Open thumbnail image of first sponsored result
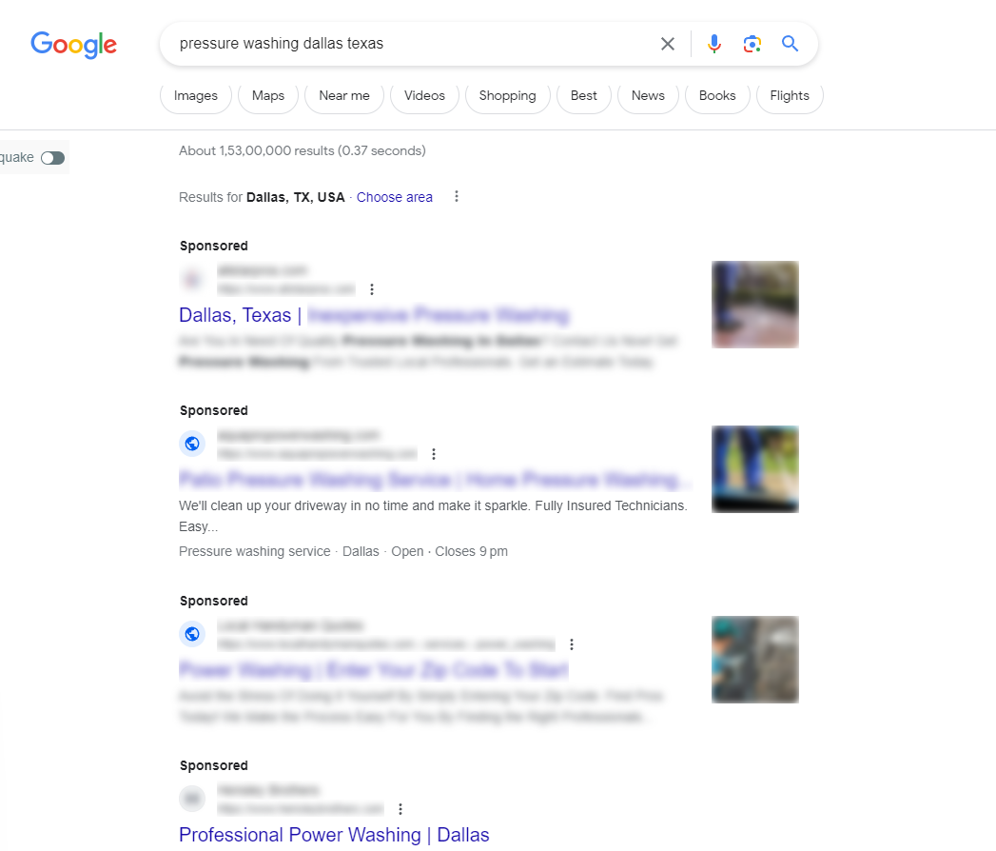996x851 pixels. coord(755,305)
